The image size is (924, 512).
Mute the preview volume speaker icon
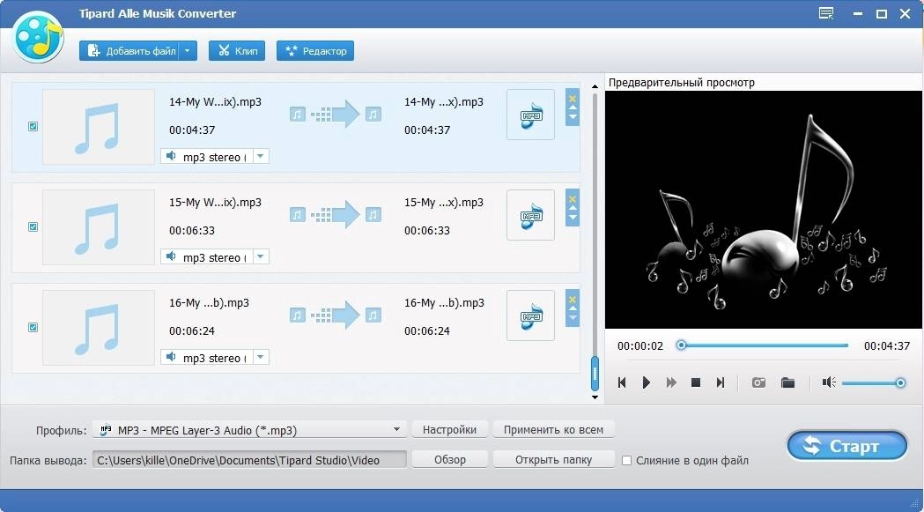829,382
